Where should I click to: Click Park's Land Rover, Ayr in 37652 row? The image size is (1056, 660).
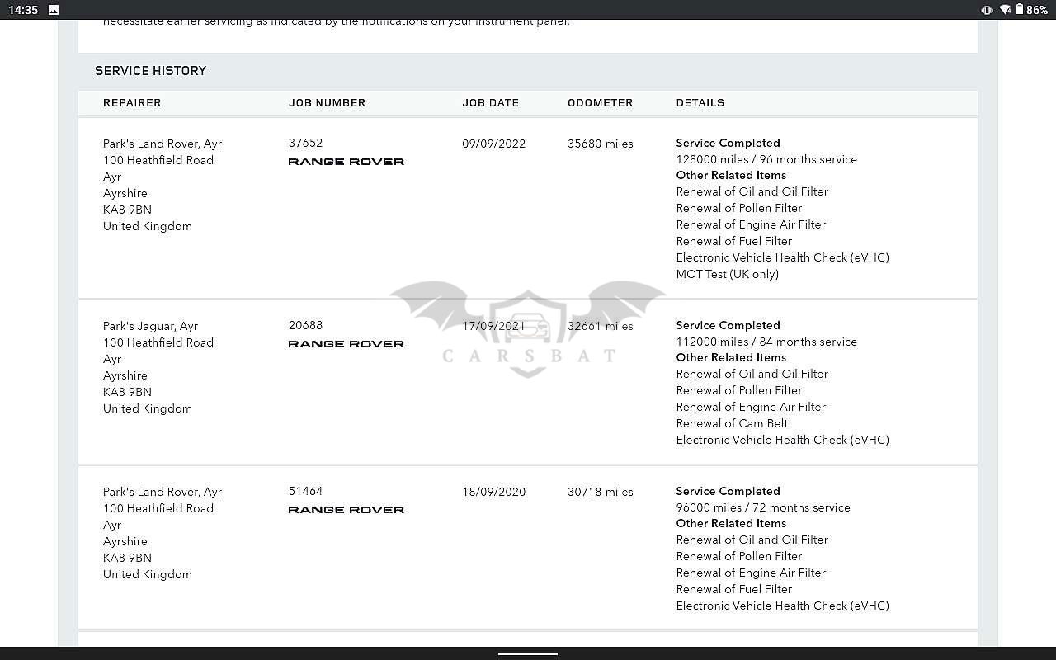pyautogui.click(x=163, y=144)
